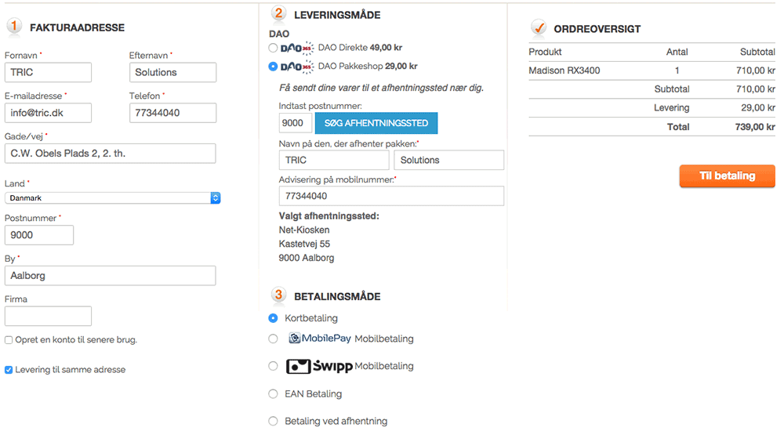The image size is (784, 431).
Task: Enable 'Opret en konto til senere brug' checkbox
Action: [9, 340]
